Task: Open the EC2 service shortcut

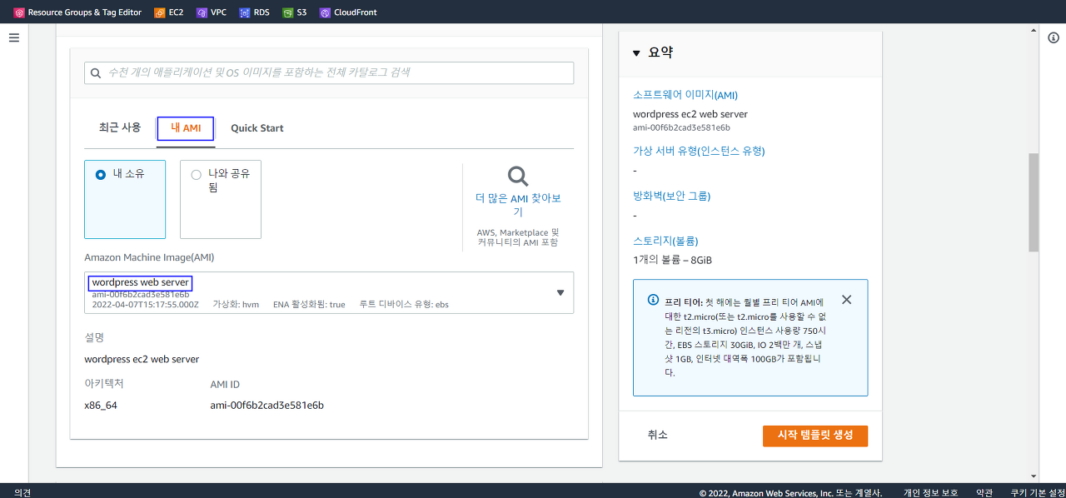Action: click(x=169, y=12)
